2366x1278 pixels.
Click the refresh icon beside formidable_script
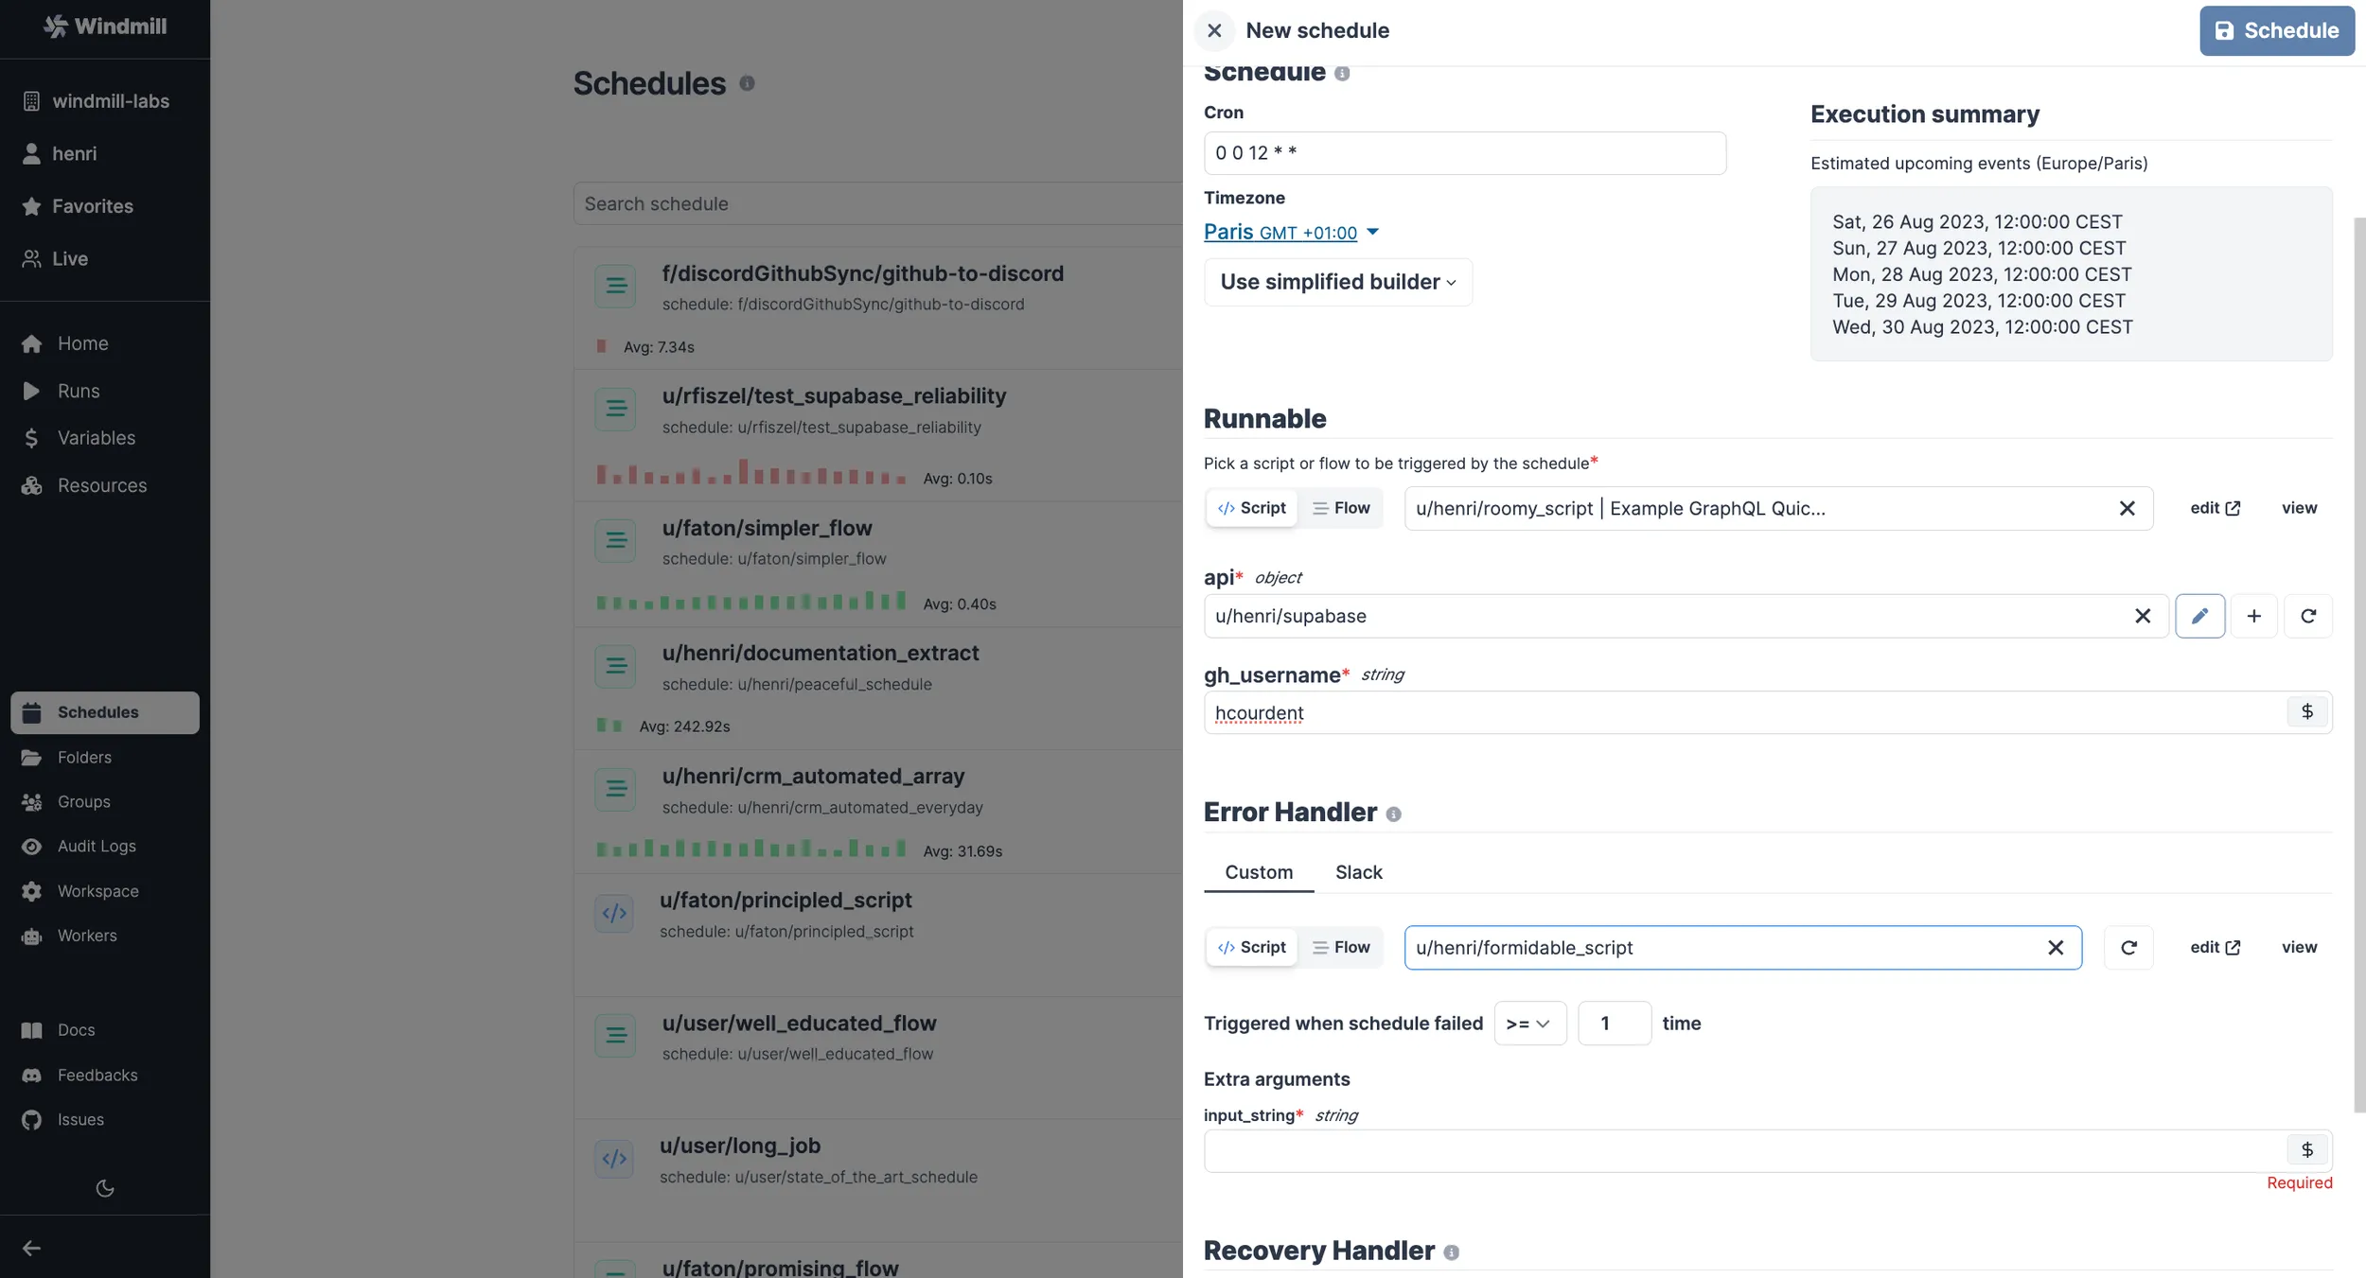(x=2128, y=947)
